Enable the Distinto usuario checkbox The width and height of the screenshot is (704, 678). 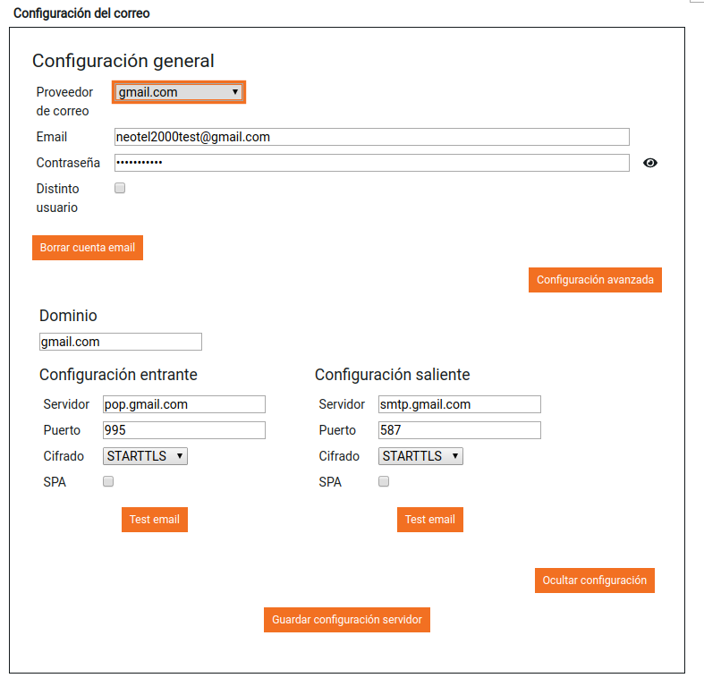tap(120, 189)
